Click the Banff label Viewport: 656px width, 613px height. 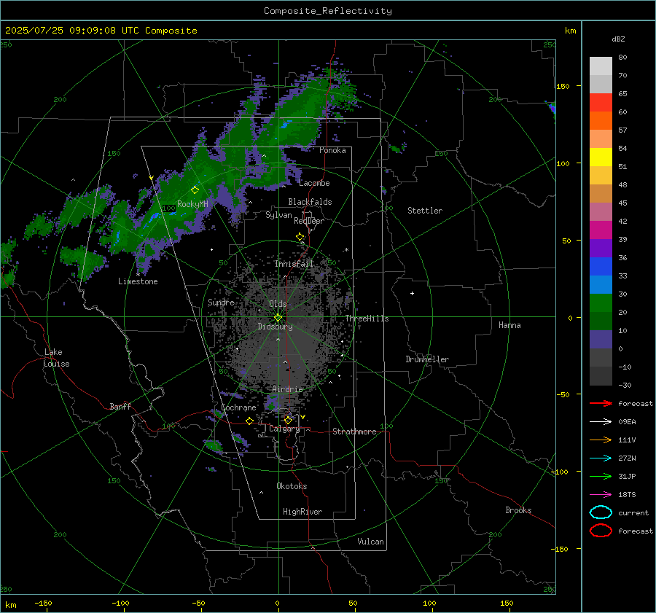click(x=120, y=407)
